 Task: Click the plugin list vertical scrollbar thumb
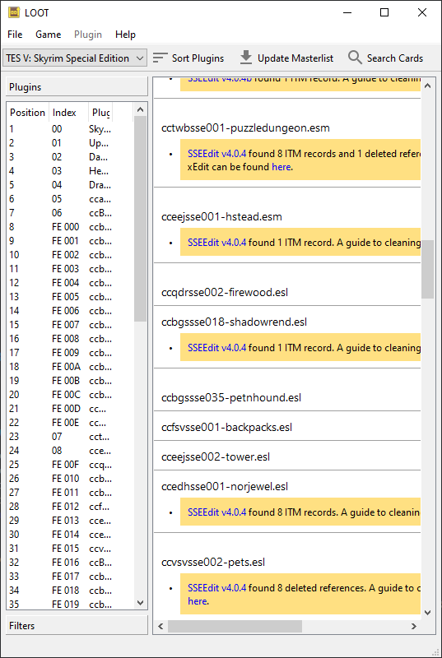pos(141,218)
